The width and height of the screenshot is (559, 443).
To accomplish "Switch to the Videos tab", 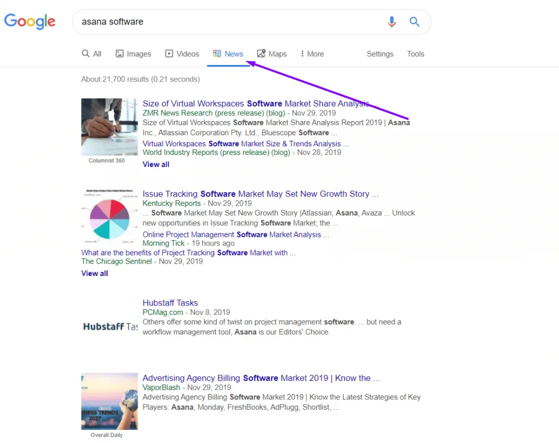I will point(182,54).
